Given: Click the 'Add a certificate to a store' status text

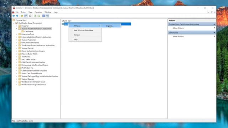Looking at the screenshot, I should point(22,121).
